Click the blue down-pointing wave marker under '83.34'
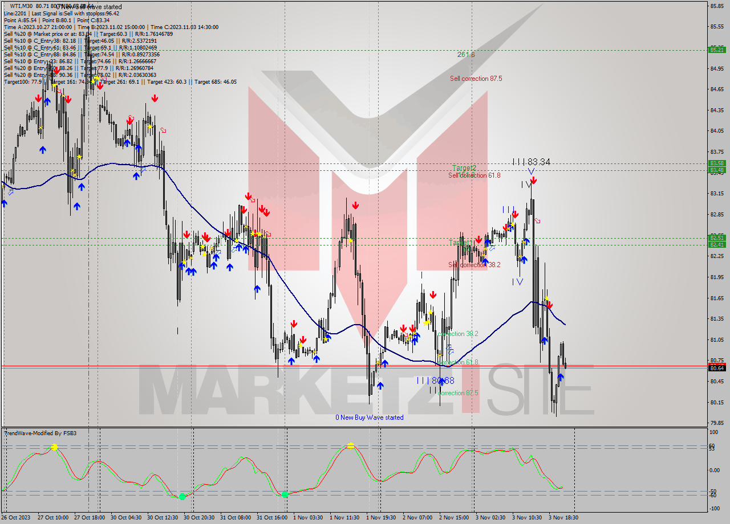 click(x=531, y=171)
